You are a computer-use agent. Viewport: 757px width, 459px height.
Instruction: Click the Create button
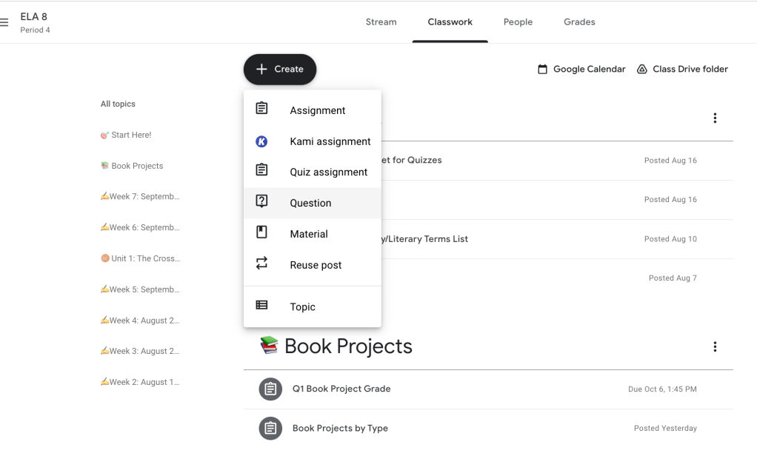coord(280,69)
